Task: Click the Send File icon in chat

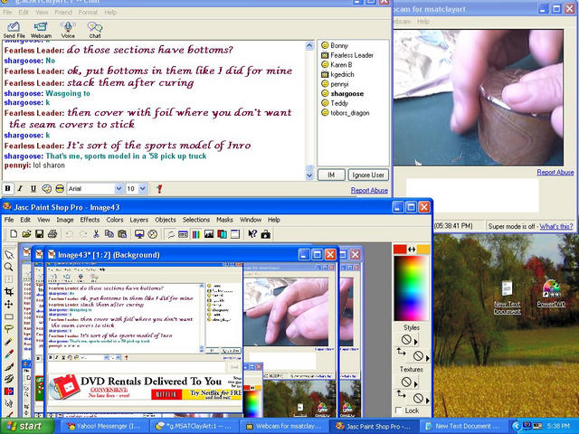Action: tap(14, 30)
